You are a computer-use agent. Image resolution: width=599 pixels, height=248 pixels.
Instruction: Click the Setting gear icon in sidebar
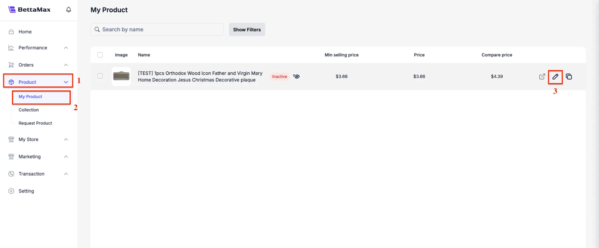(x=11, y=191)
